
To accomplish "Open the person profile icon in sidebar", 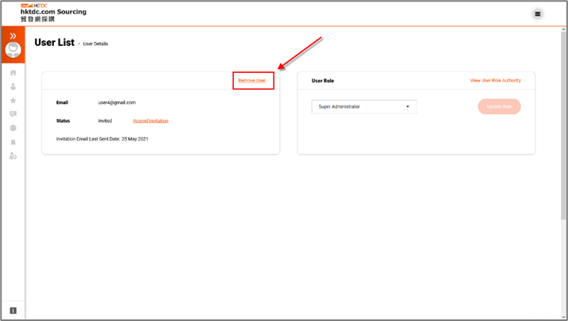I will pos(13,86).
